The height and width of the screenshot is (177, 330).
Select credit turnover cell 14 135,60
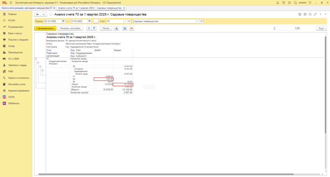pos(123,84)
